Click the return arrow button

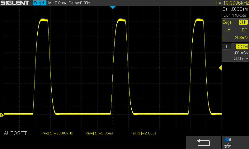tap(204, 142)
